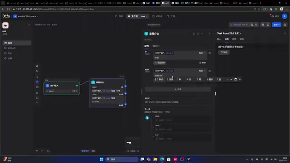This screenshot has width=290, height=163.
Task: Click the add node icon in canvas toolbar
Action: pos(37,66)
